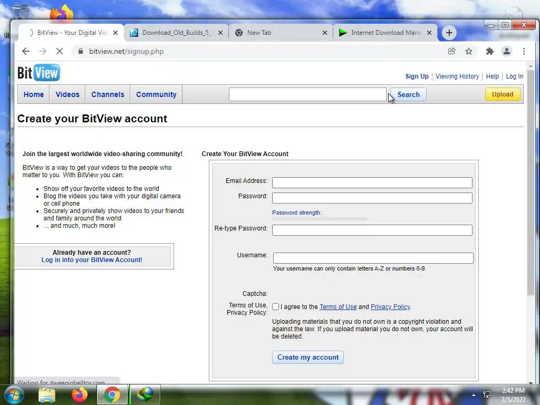Click the padlock site info icon

[x=81, y=51]
